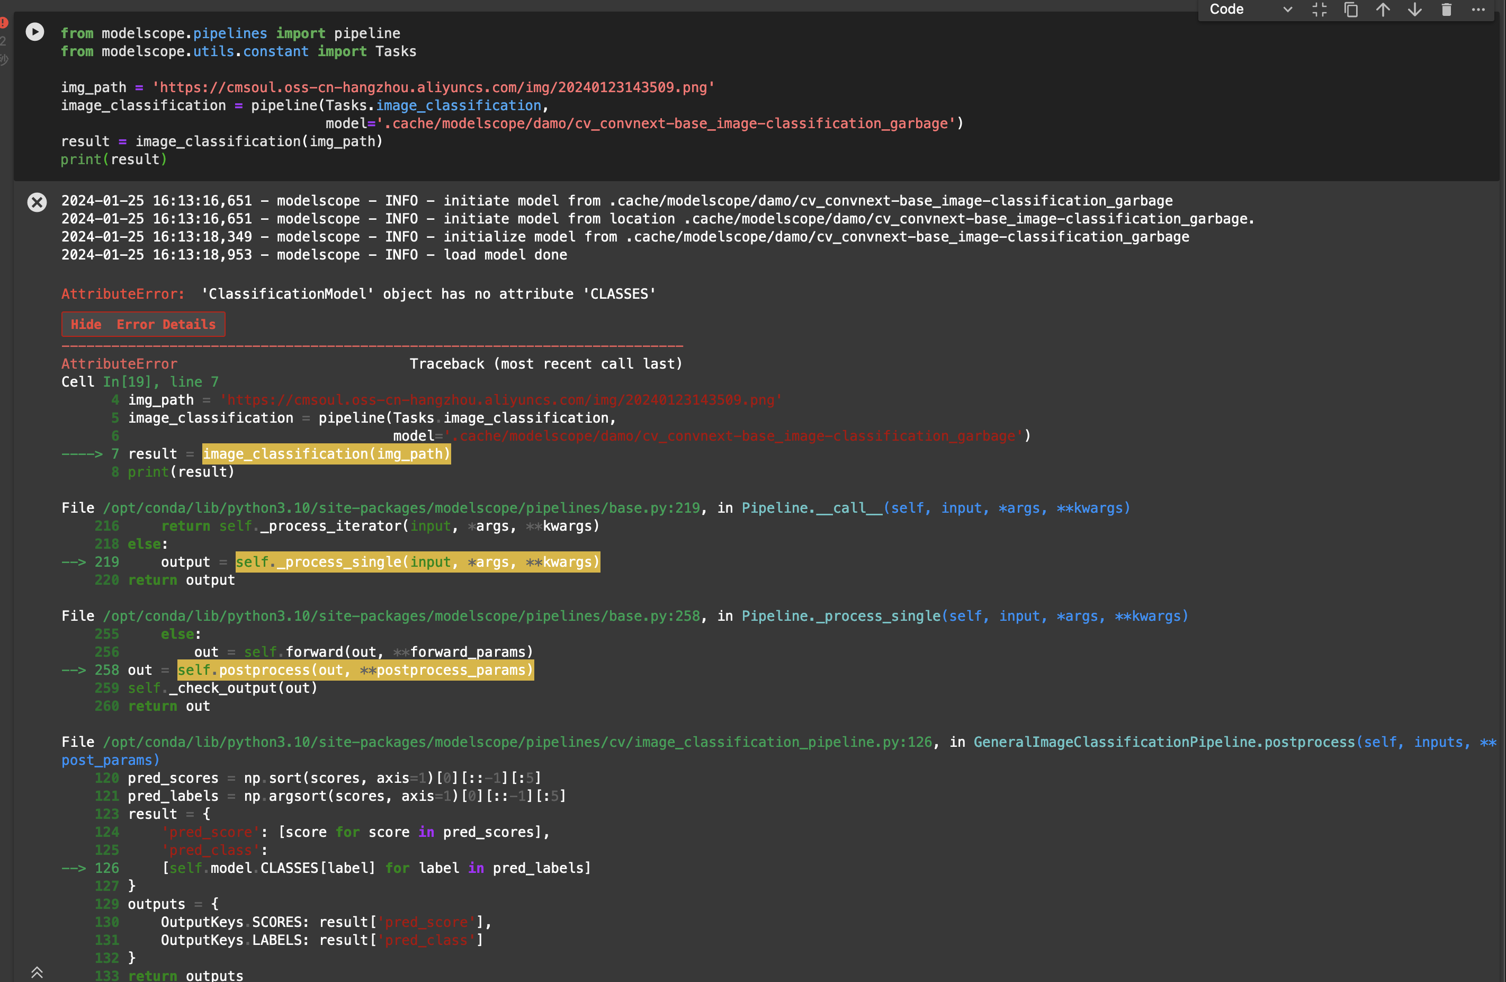
Task: Click the model= path string in the code cell
Action: (x=669, y=123)
